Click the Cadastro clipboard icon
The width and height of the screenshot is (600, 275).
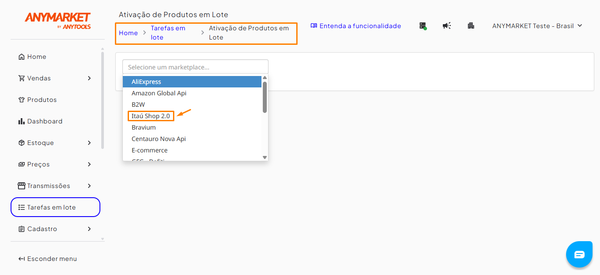[22, 229]
